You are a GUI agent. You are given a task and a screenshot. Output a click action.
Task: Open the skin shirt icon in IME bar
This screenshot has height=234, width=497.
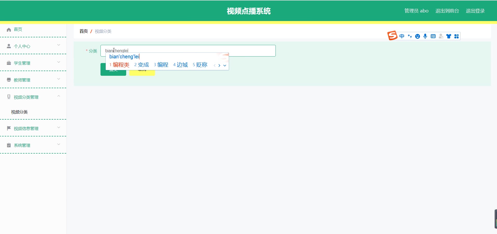click(x=449, y=36)
